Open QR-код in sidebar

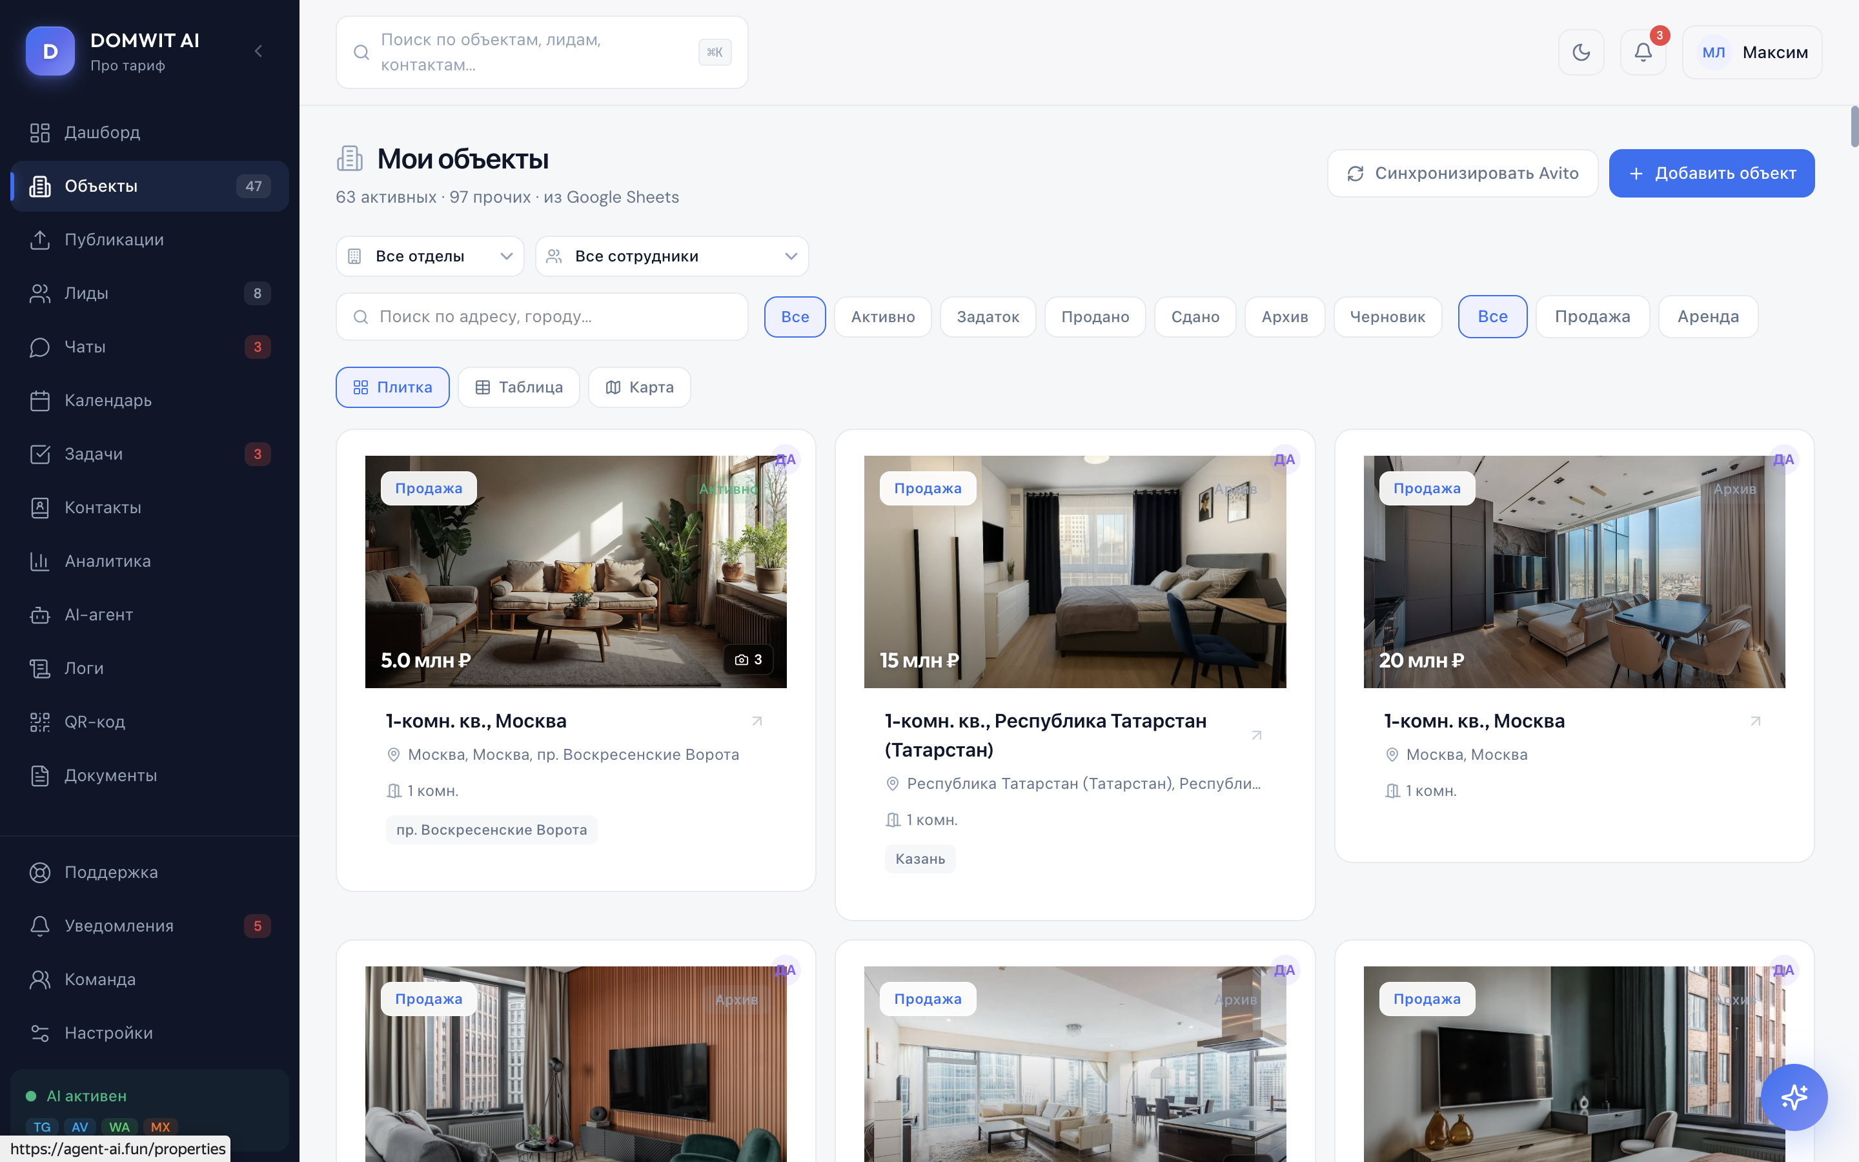[94, 722]
